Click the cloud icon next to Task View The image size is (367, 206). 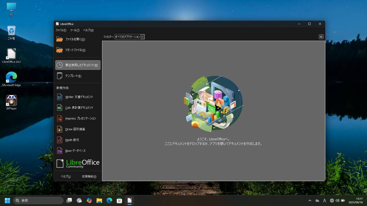coord(79,201)
